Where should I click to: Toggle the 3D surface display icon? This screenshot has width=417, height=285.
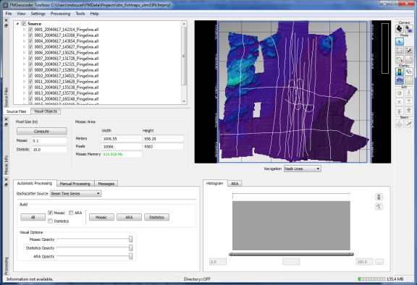point(400,81)
